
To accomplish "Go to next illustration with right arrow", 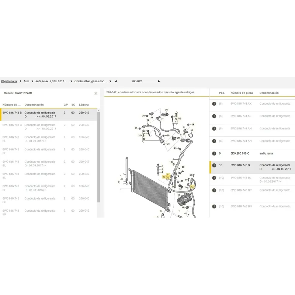I will [x=159, y=81].
